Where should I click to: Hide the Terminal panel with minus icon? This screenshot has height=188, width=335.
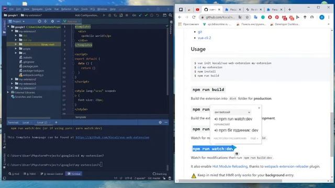click(166, 122)
